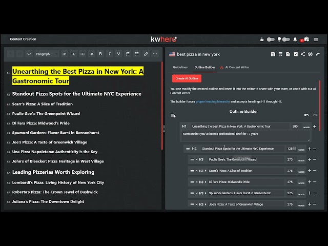
Task: Insert a numbered list
Action: 128,54
